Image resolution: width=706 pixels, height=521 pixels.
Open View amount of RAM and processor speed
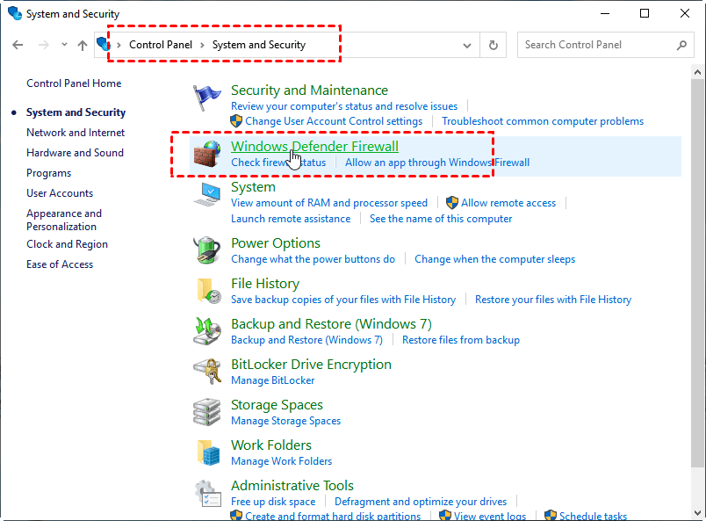pyautogui.click(x=329, y=203)
